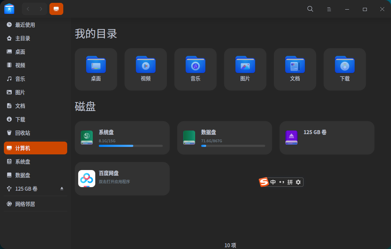Click the back navigation arrow

[x=28, y=9]
